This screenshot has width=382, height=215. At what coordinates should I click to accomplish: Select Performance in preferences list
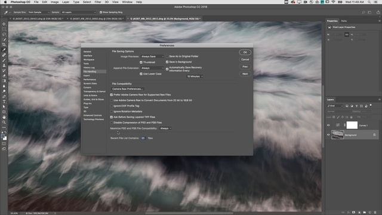[x=90, y=79]
